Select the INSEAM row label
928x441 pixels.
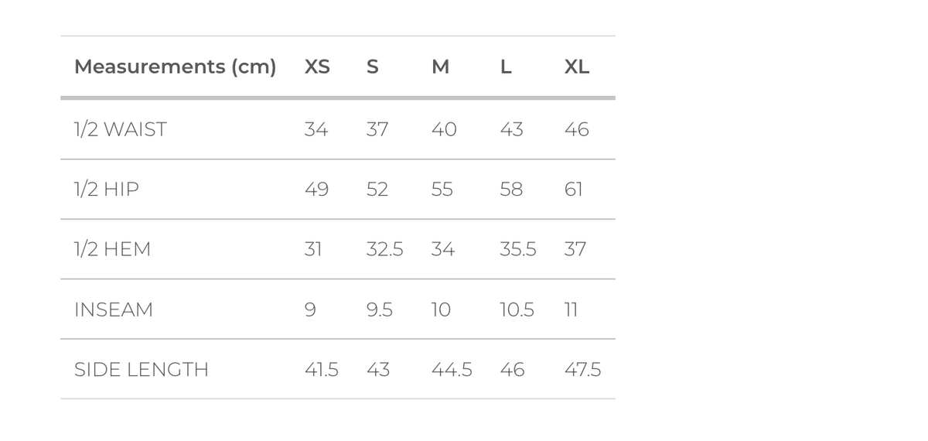tap(114, 309)
